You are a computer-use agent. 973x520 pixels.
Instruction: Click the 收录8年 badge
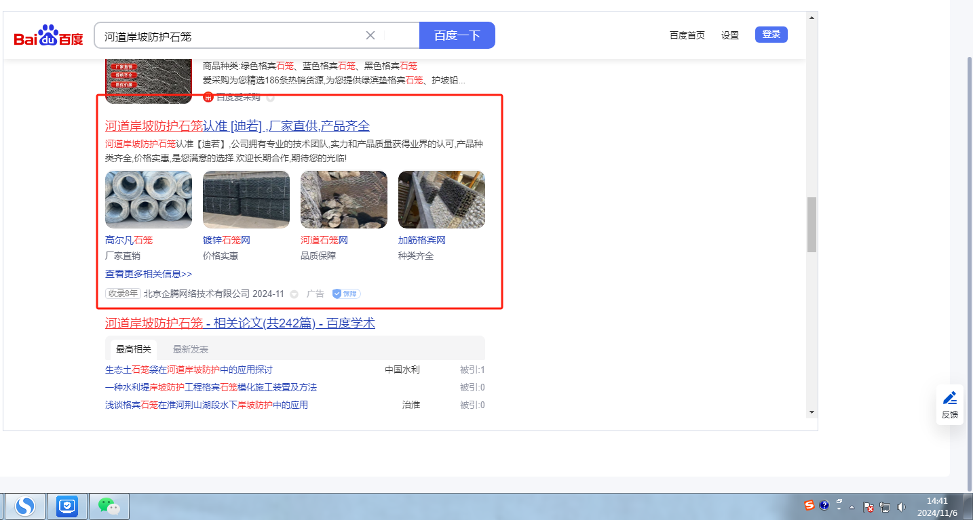123,294
